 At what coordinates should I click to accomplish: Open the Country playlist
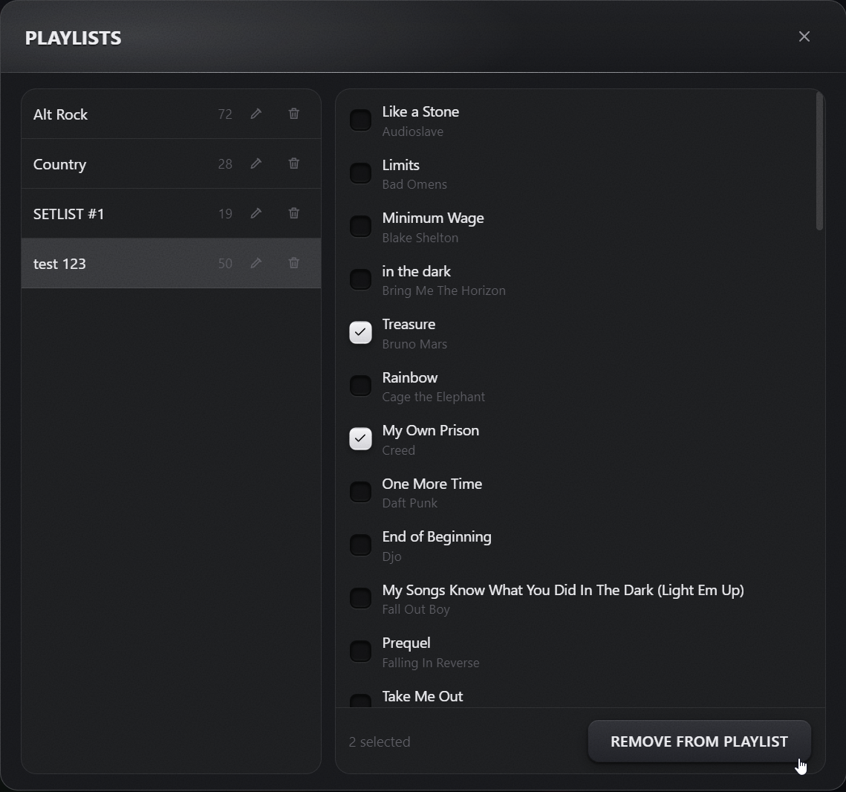coord(171,163)
